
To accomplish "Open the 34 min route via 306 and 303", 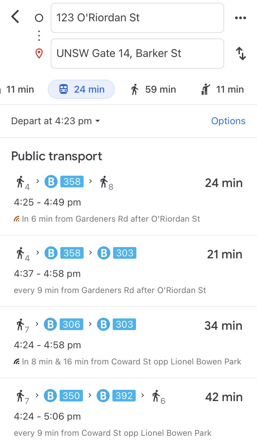I will coord(128,342).
